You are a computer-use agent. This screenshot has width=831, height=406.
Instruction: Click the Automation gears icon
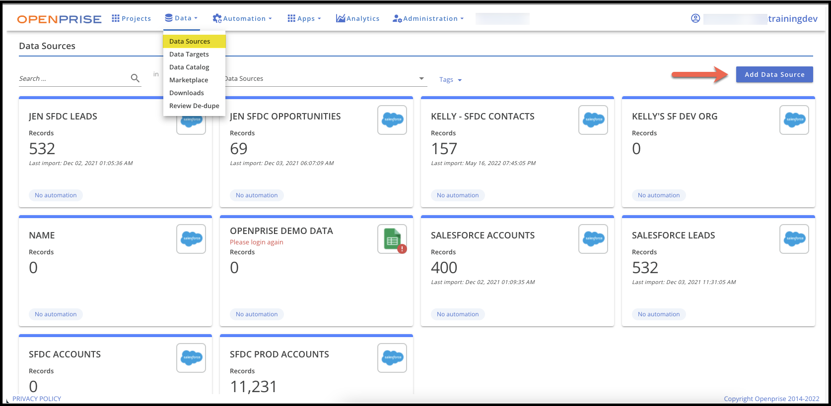coord(217,18)
